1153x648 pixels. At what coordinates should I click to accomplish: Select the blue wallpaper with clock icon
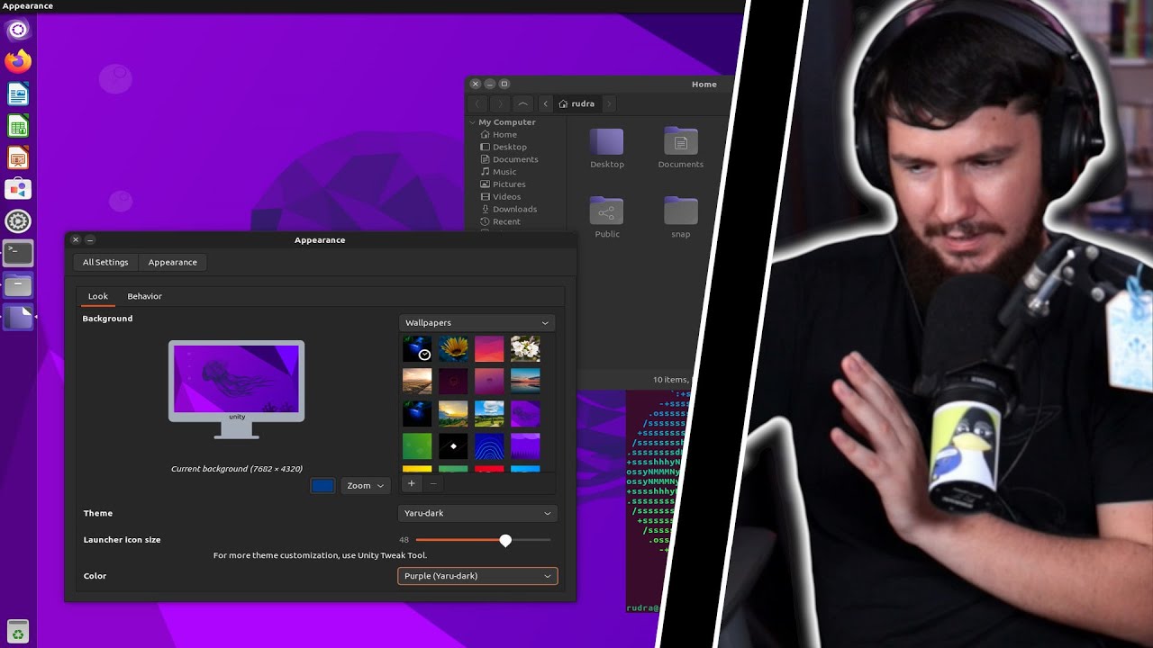pyautogui.click(x=417, y=348)
